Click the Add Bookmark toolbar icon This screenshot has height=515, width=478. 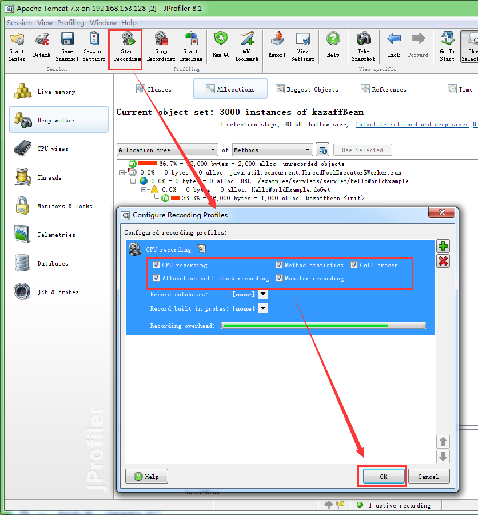[x=247, y=47]
